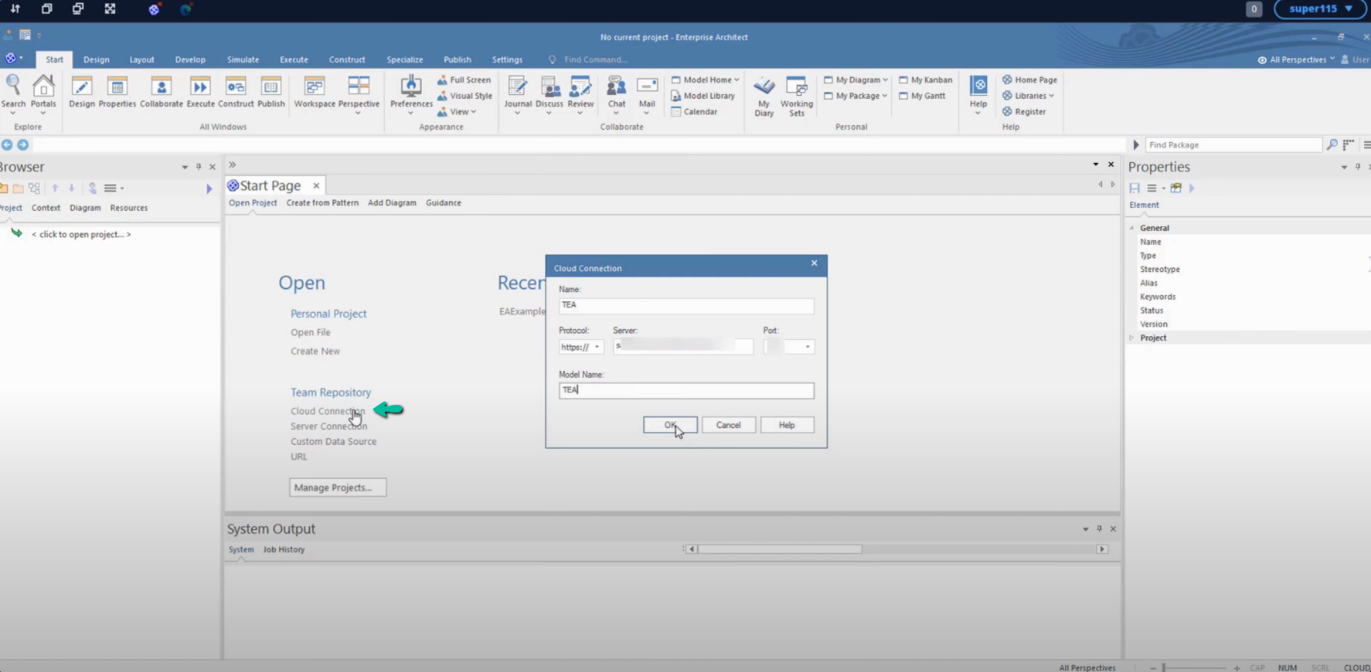
Task: Open Home Page in Help group
Action: tap(1029, 80)
